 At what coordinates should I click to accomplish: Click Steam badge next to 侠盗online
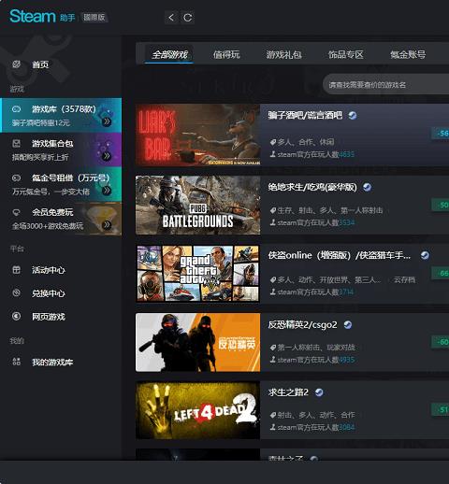(x=425, y=255)
